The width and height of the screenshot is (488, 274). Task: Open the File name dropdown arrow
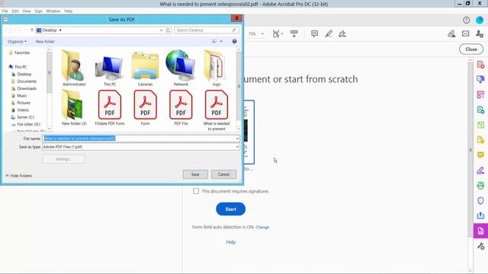pyautogui.click(x=237, y=139)
